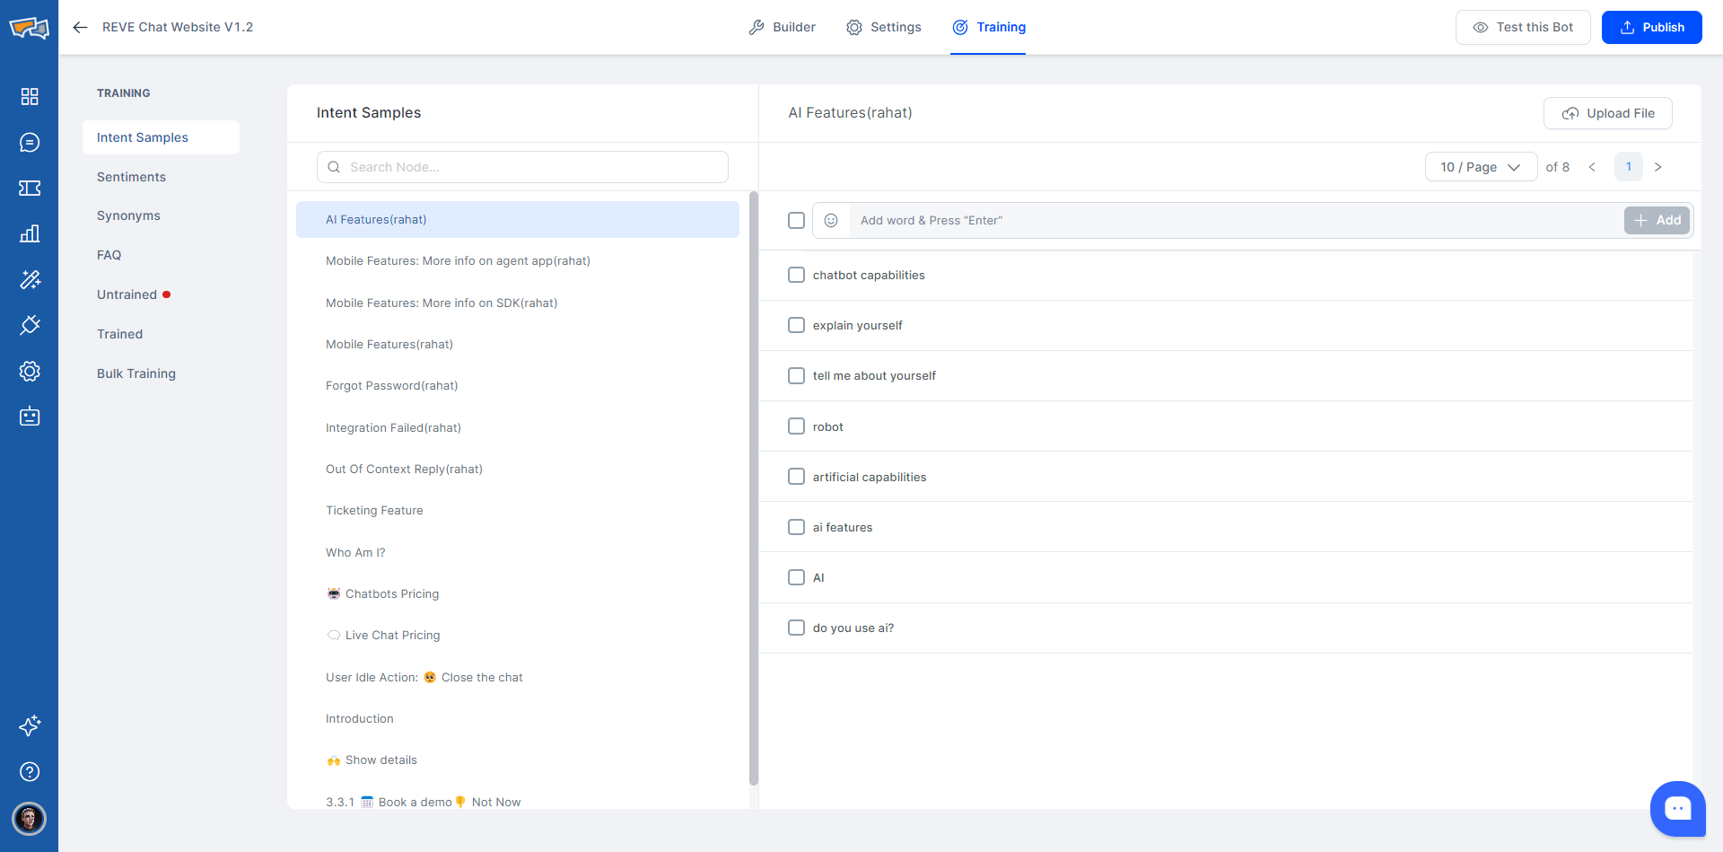Click the Upload File button
The height and width of the screenshot is (852, 1723).
1608,113
